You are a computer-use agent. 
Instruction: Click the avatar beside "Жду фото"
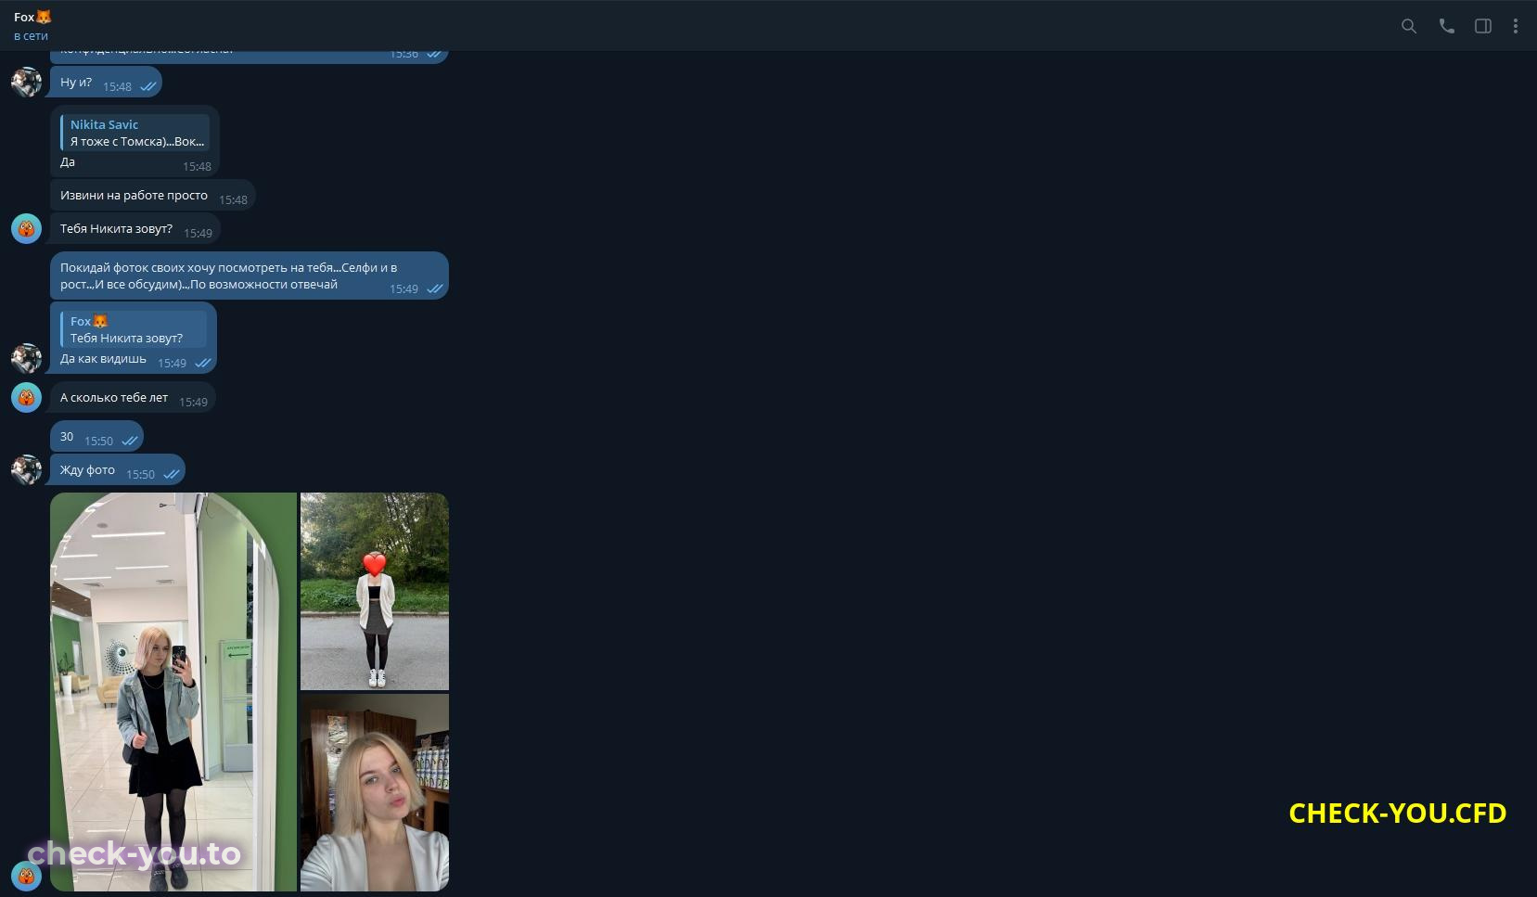tap(26, 469)
